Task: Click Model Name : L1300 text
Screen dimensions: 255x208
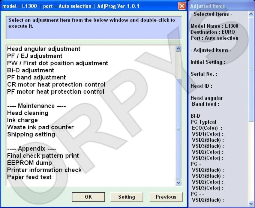Action: coord(214,26)
